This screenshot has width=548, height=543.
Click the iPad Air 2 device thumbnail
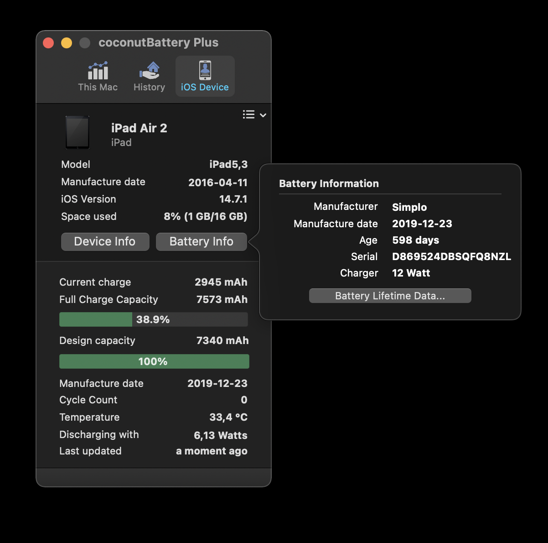click(x=78, y=132)
